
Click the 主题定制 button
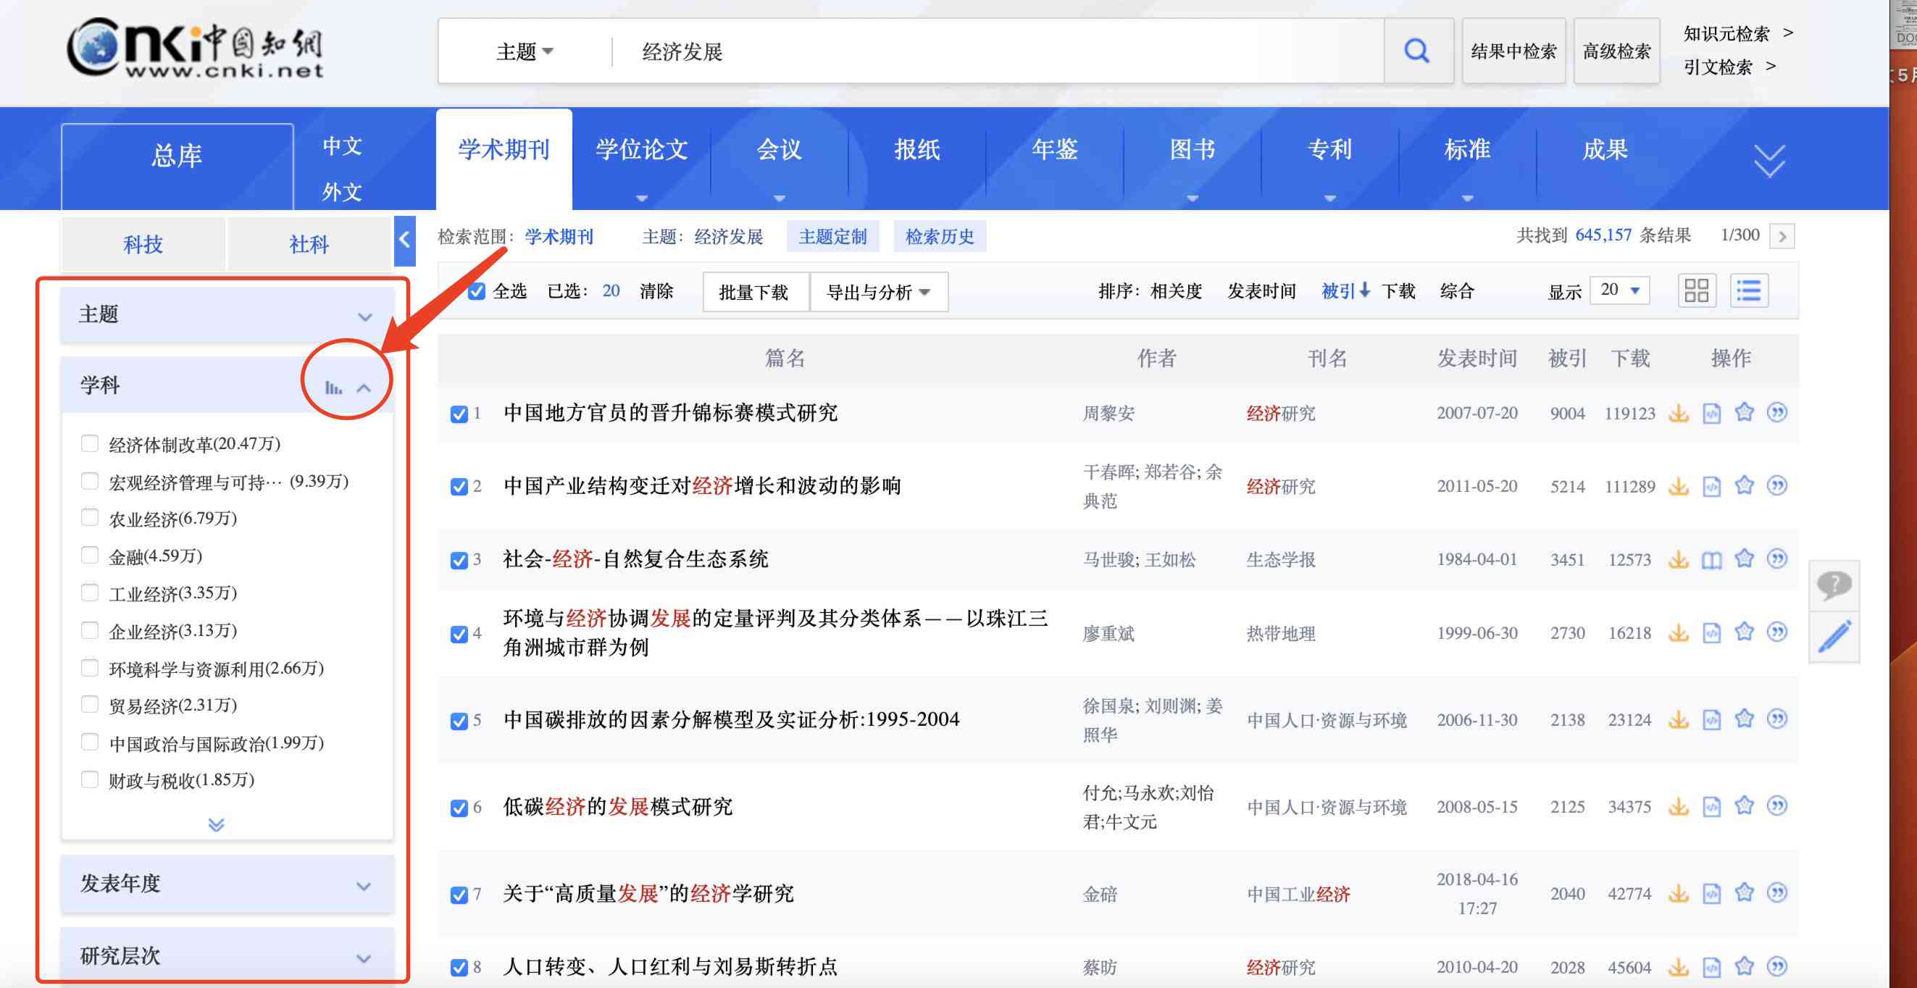click(x=832, y=237)
